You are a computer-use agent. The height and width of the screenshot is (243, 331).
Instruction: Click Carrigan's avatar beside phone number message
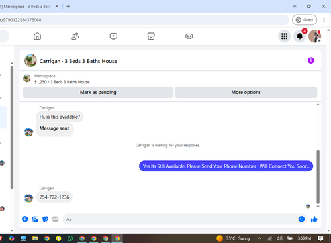point(28,198)
